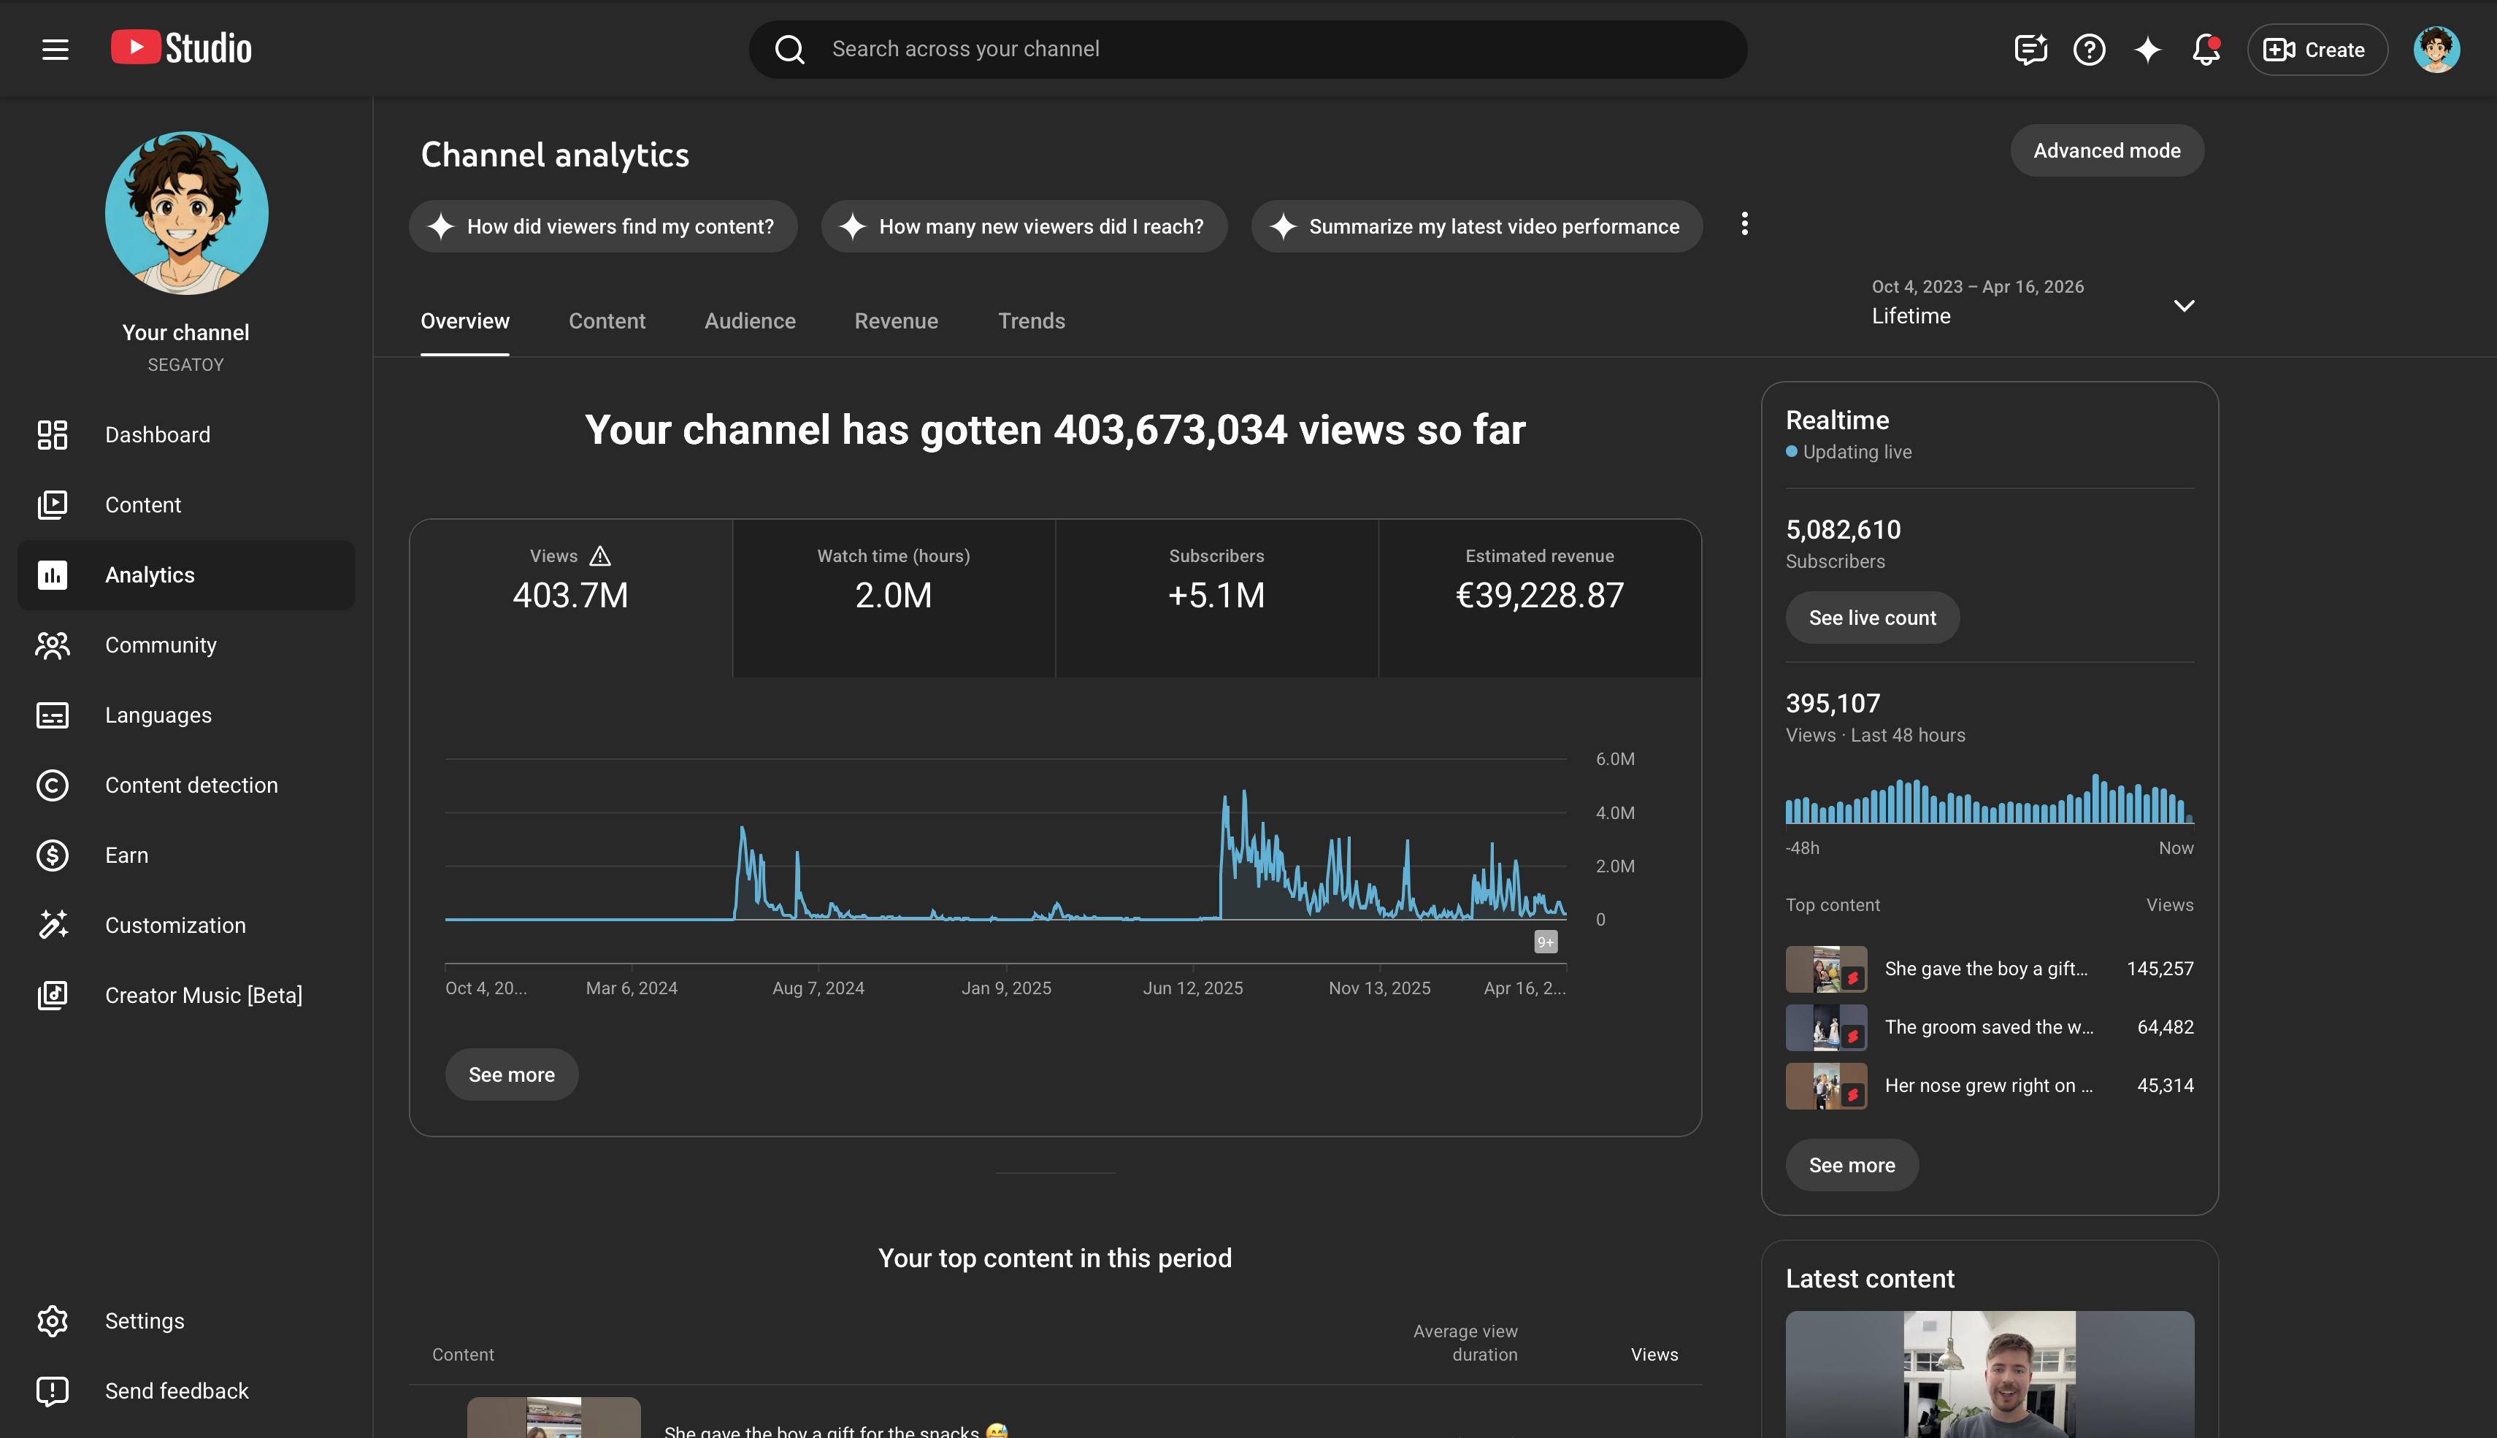This screenshot has height=1438, width=2497.
Task: Click the Views warning triangle icon
Action: tap(599, 556)
